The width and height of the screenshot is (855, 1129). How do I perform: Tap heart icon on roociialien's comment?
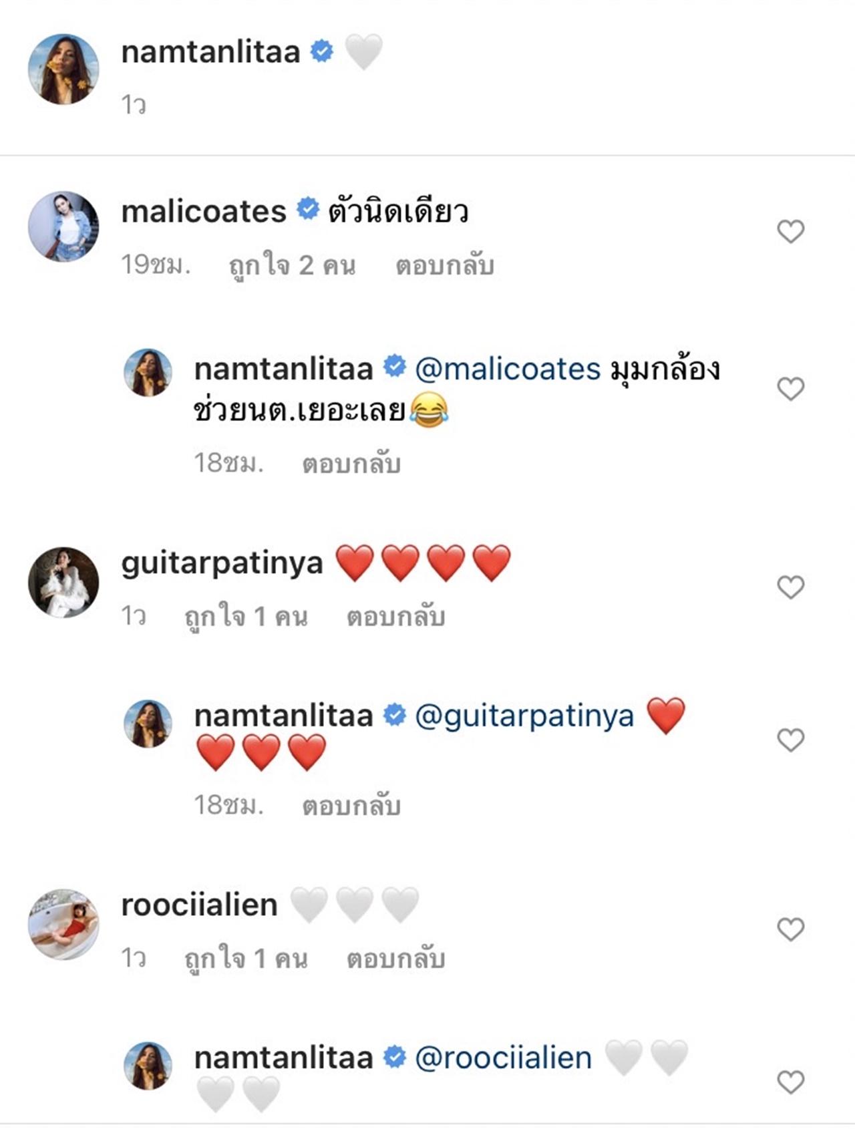(790, 929)
